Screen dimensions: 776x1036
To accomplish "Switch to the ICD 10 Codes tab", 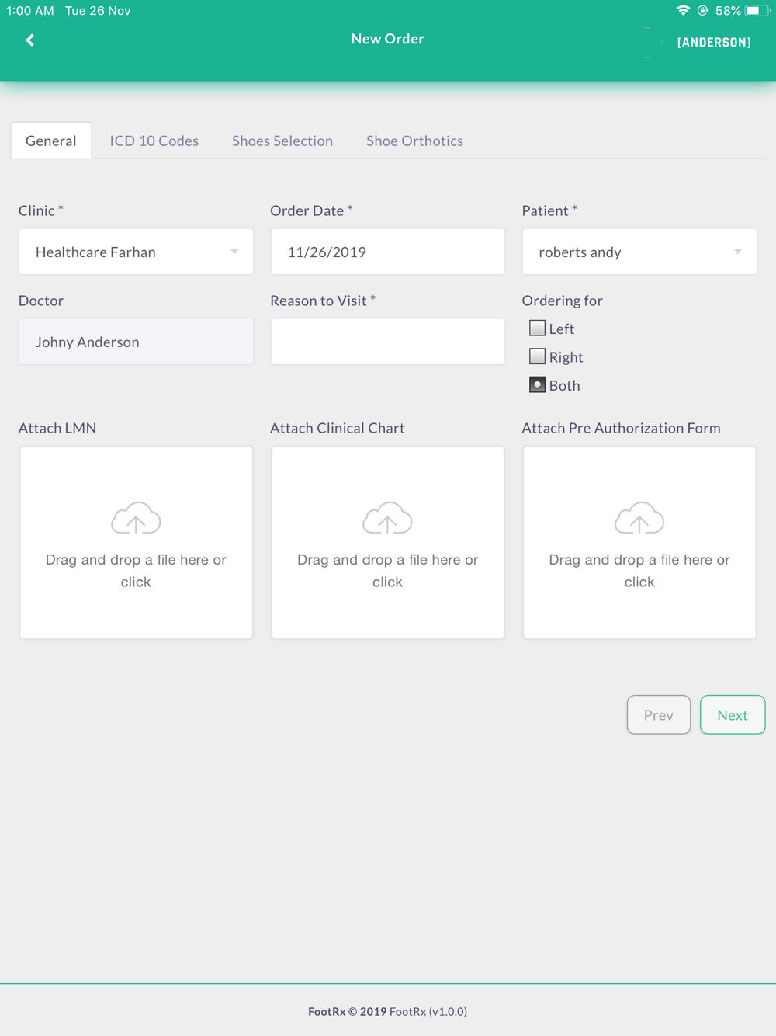I will 154,141.
